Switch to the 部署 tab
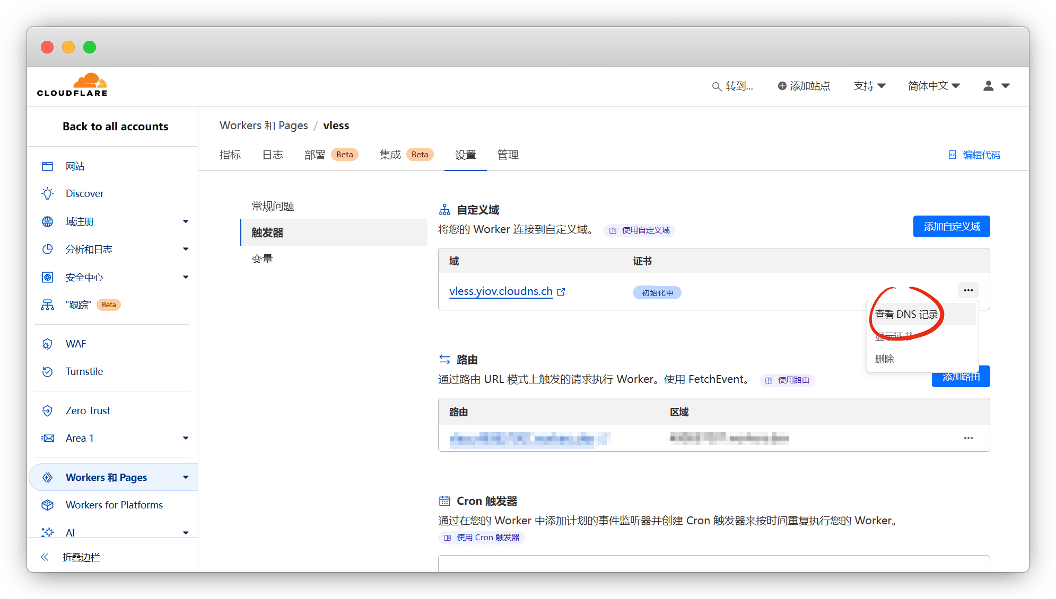The image size is (1056, 599). click(315, 155)
